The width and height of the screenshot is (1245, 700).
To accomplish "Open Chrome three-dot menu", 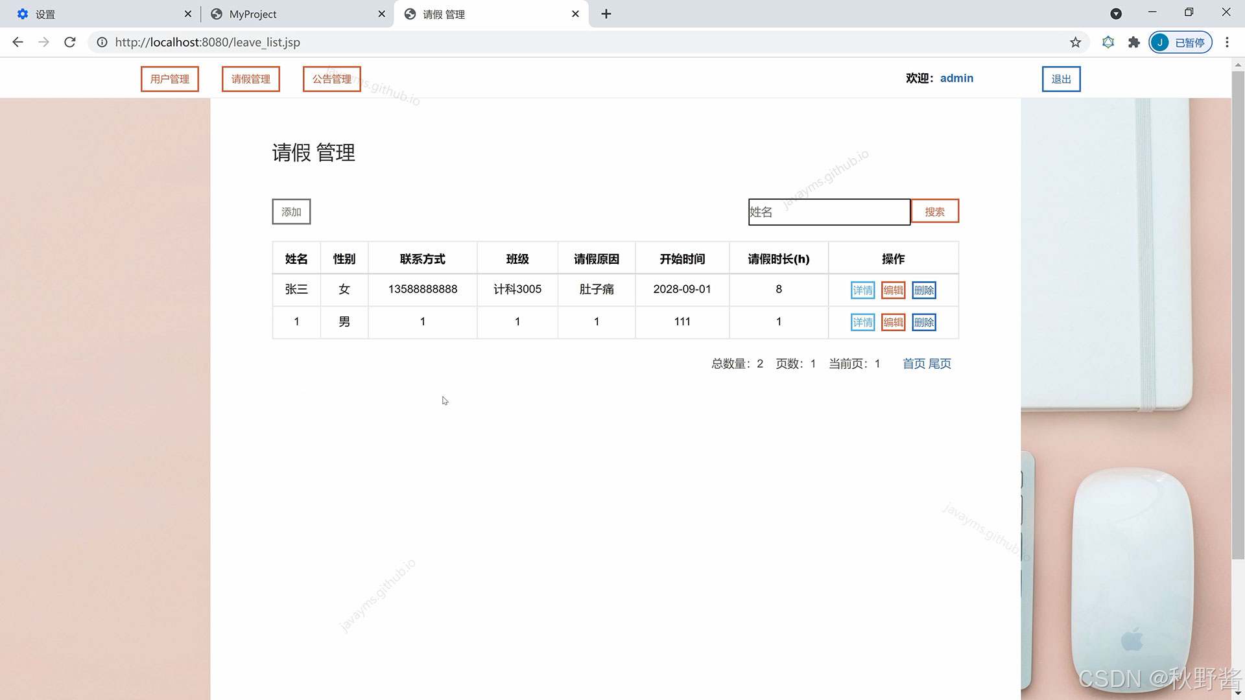I will coord(1227,42).
